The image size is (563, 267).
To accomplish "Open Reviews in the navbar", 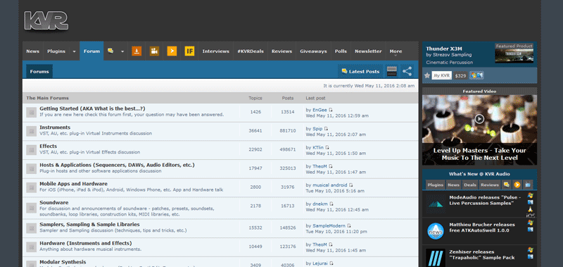I will 282,51.
